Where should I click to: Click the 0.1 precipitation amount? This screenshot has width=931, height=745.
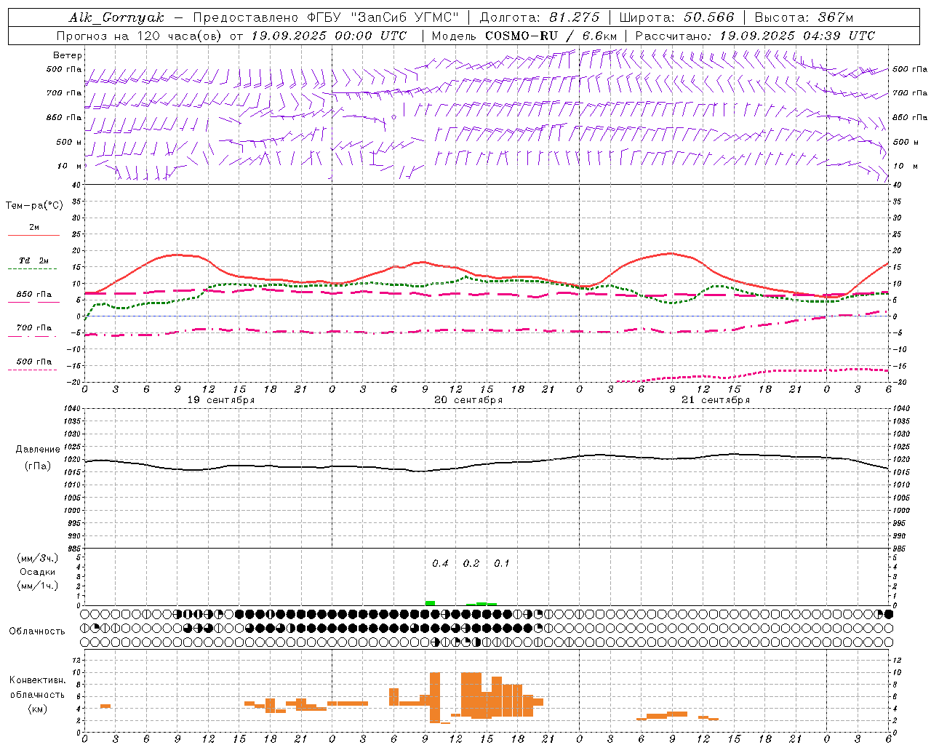pyautogui.click(x=502, y=564)
